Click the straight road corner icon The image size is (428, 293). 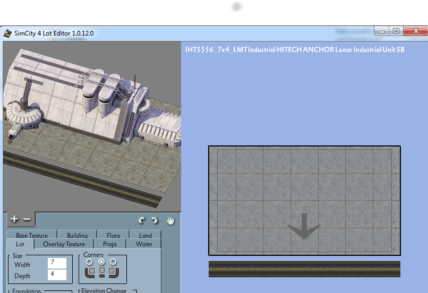click(x=102, y=272)
